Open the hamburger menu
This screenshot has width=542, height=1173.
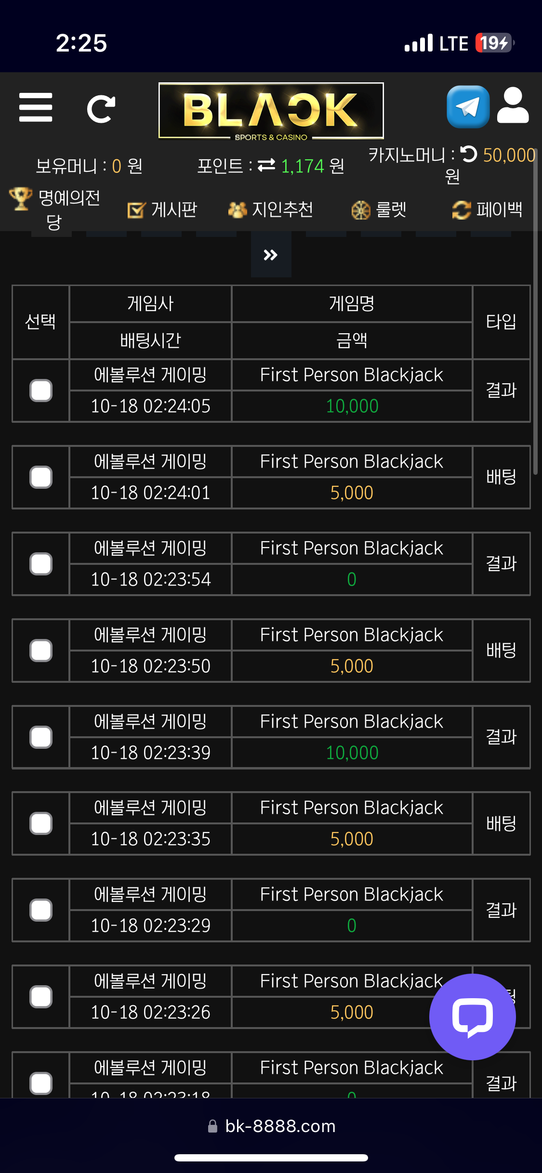36,107
